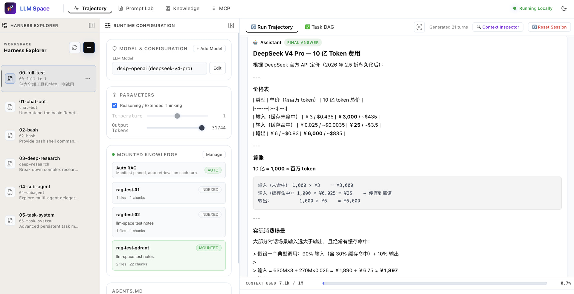Click the 00-full-test file icon
The image size is (574, 294).
point(10,79)
